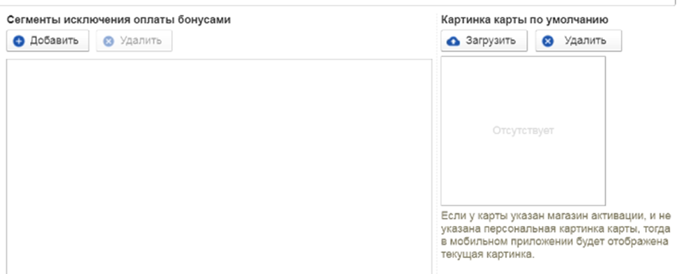Click the cloud upload icon on Загрузить

click(x=453, y=41)
